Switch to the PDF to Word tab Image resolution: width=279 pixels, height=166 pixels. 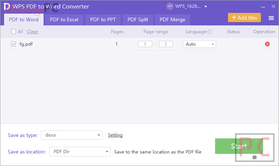24,20
